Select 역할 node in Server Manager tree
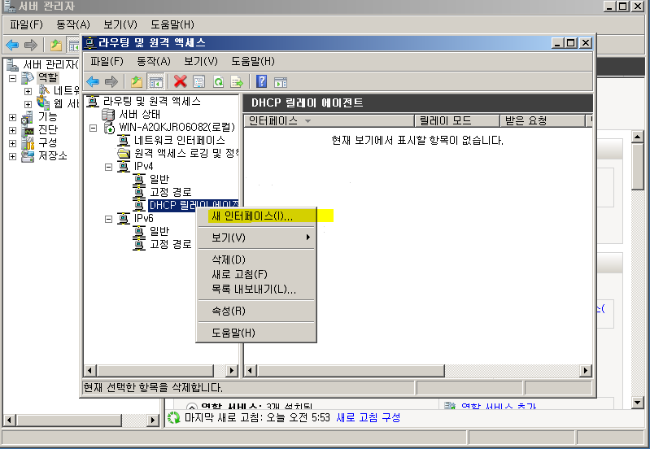Viewport: 650px width, 449px height. [x=48, y=77]
